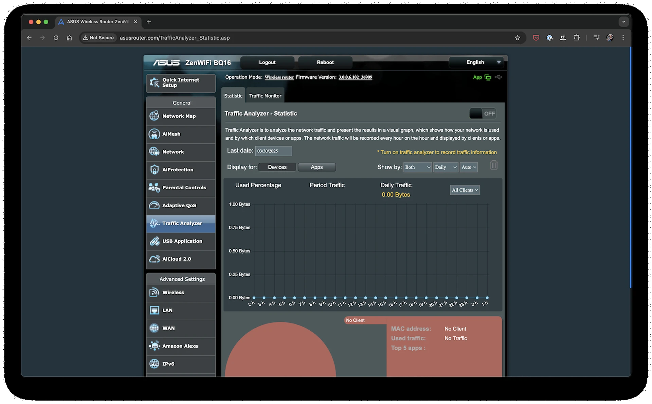Viewport: 652px width, 404px height.
Task: Go to browser home page
Action: pyautogui.click(x=69, y=38)
